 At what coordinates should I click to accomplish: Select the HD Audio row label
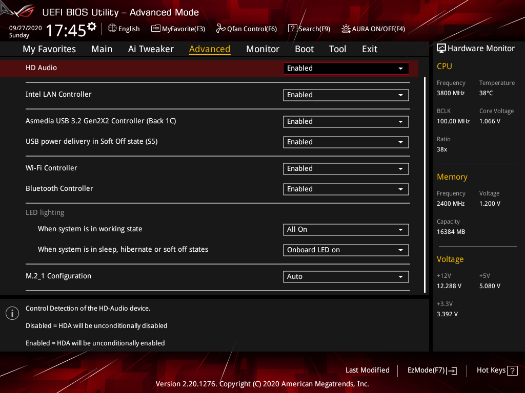41,68
